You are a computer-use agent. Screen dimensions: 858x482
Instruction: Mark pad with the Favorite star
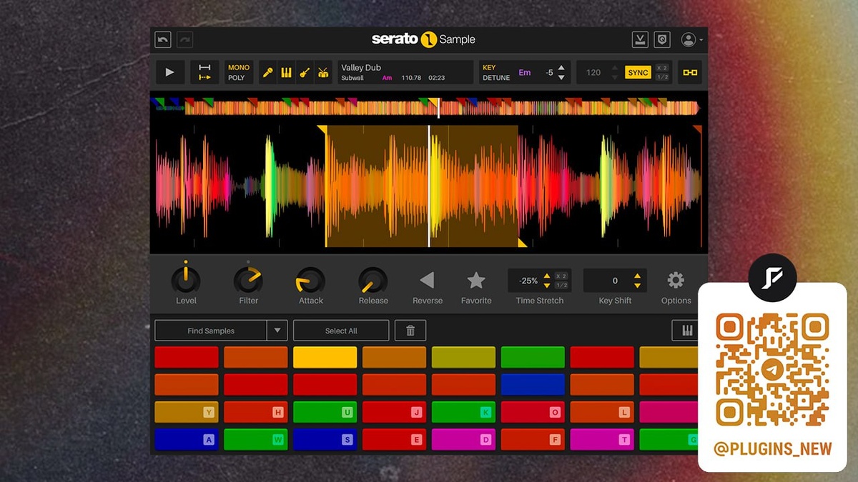point(476,280)
